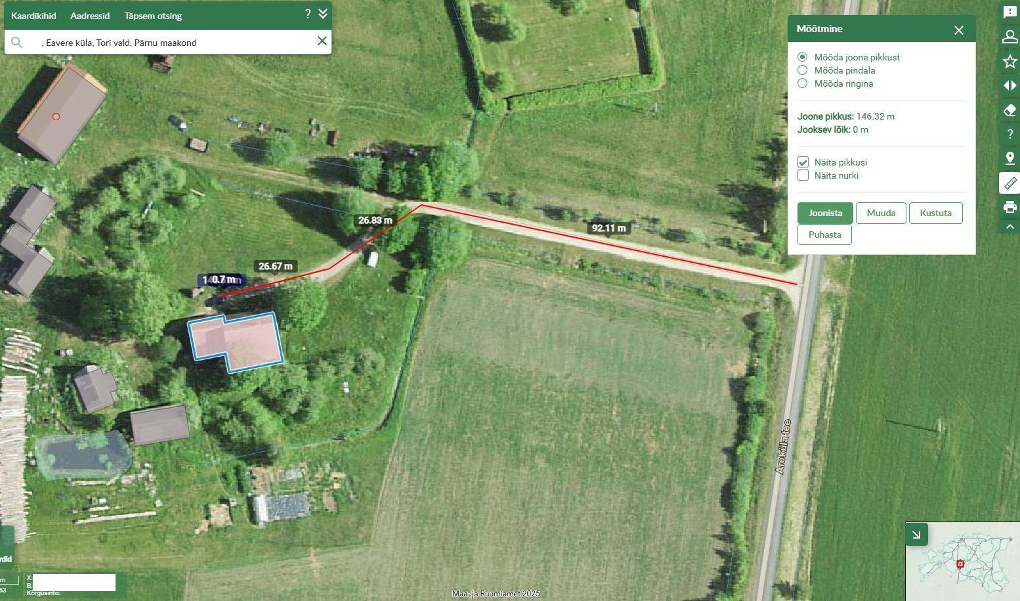Open the Kaardikihid tab
Image resolution: width=1020 pixels, height=601 pixels.
coord(33,16)
